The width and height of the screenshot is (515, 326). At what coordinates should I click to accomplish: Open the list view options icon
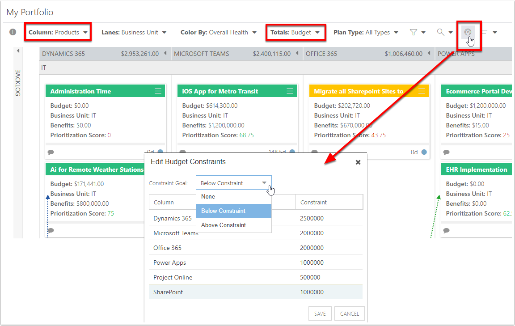pyautogui.click(x=485, y=32)
